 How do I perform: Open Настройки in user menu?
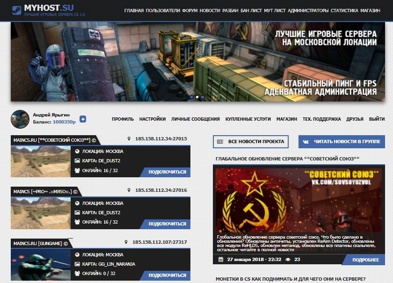[x=153, y=119]
